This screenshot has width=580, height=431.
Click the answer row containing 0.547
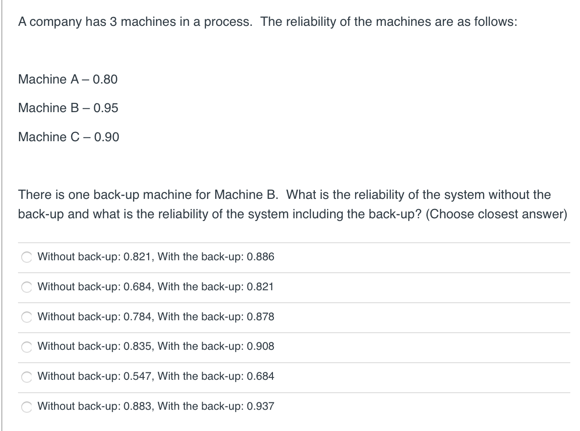[x=156, y=377]
